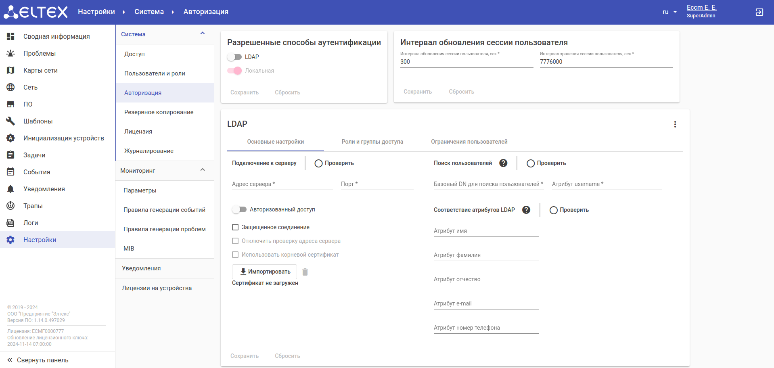Open Резервное копирование menu item
Viewport: 774px width, 368px height.
(159, 112)
